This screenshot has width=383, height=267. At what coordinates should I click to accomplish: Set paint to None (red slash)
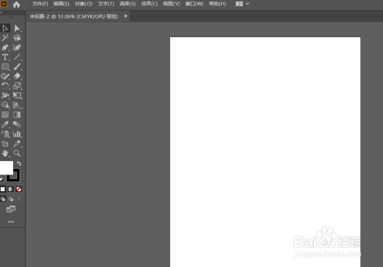tap(19, 189)
